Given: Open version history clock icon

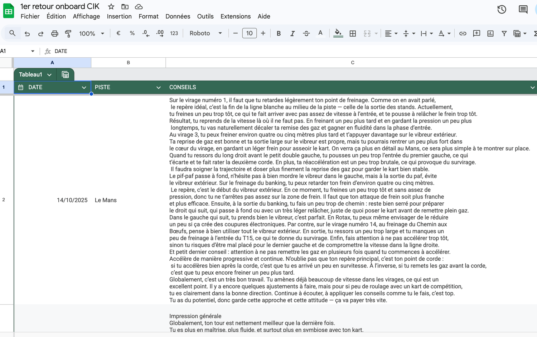Looking at the screenshot, I should (x=502, y=10).
